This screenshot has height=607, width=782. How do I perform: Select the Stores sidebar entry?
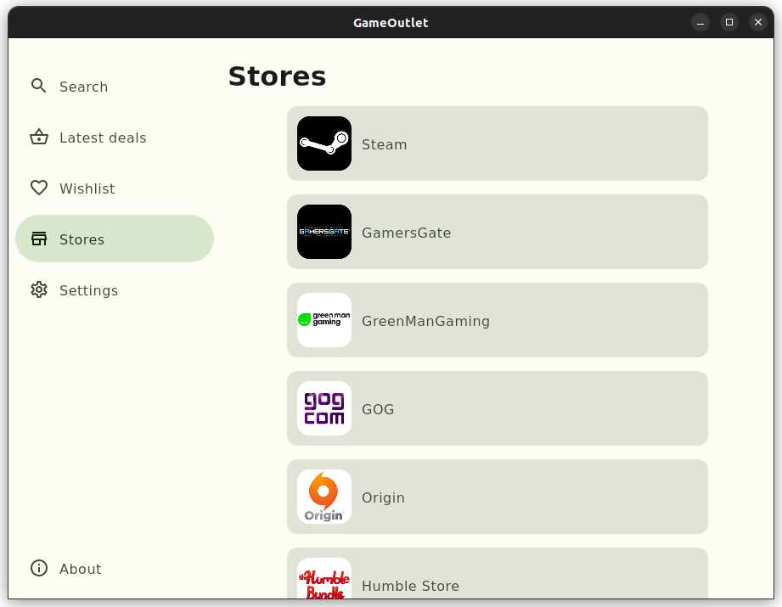click(x=115, y=239)
